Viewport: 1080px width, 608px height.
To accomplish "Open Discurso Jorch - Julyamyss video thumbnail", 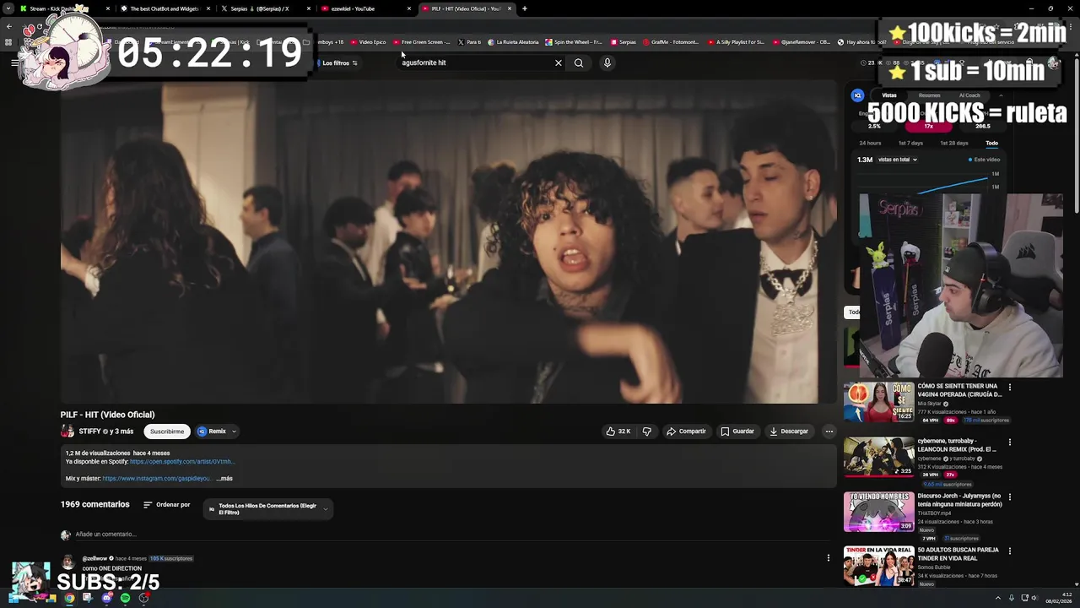I will (878, 512).
